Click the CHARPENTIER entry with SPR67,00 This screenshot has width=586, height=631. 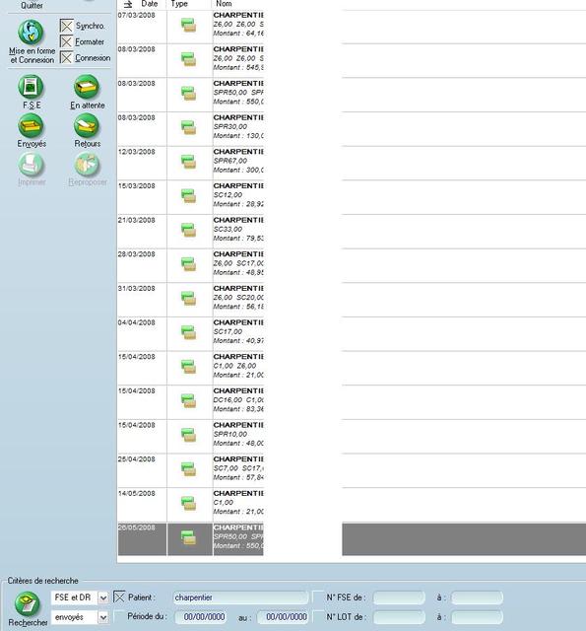click(238, 161)
